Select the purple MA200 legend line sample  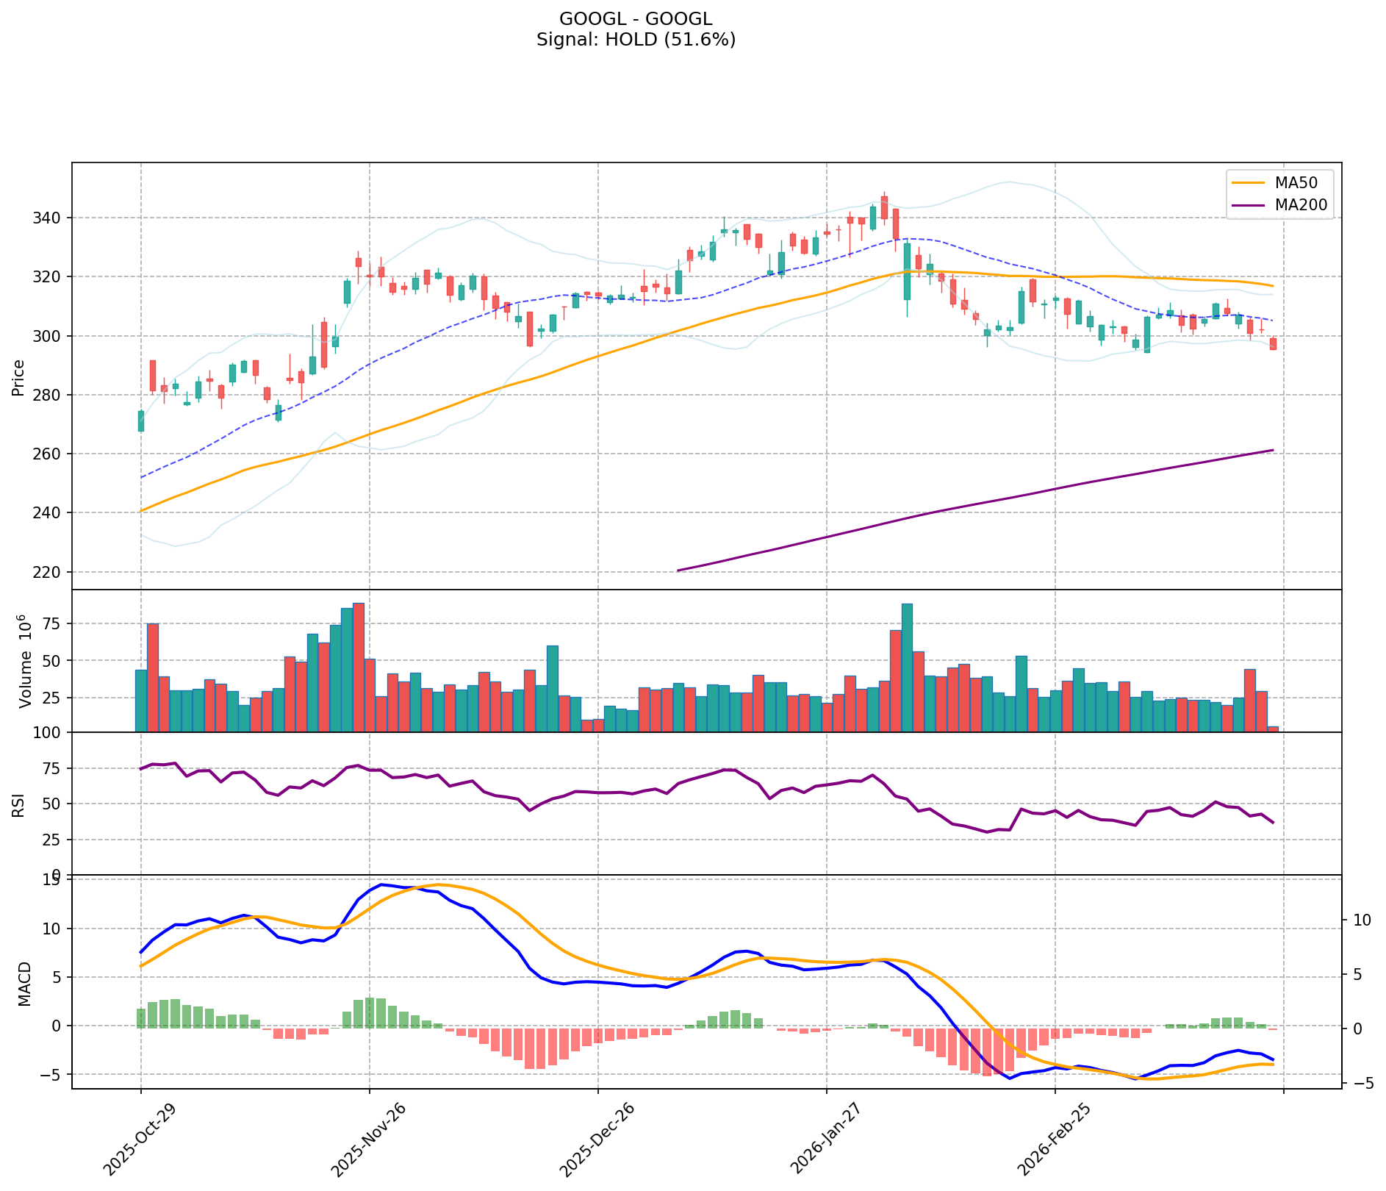pos(1248,205)
